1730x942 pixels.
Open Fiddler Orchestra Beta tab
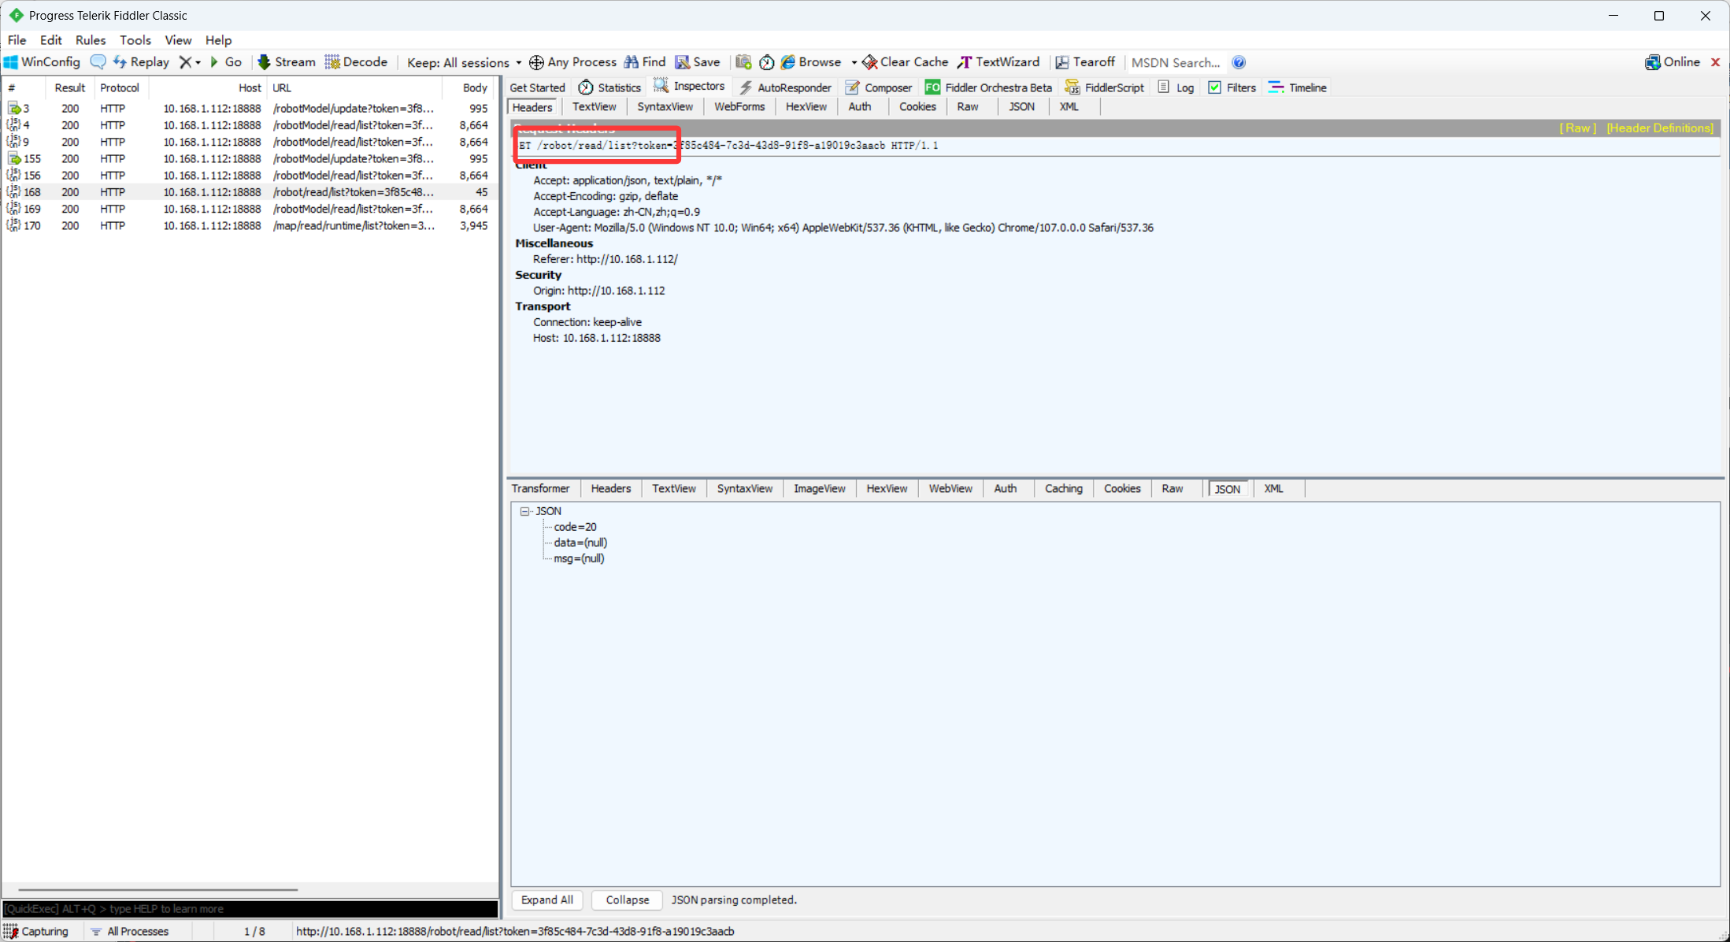click(988, 87)
